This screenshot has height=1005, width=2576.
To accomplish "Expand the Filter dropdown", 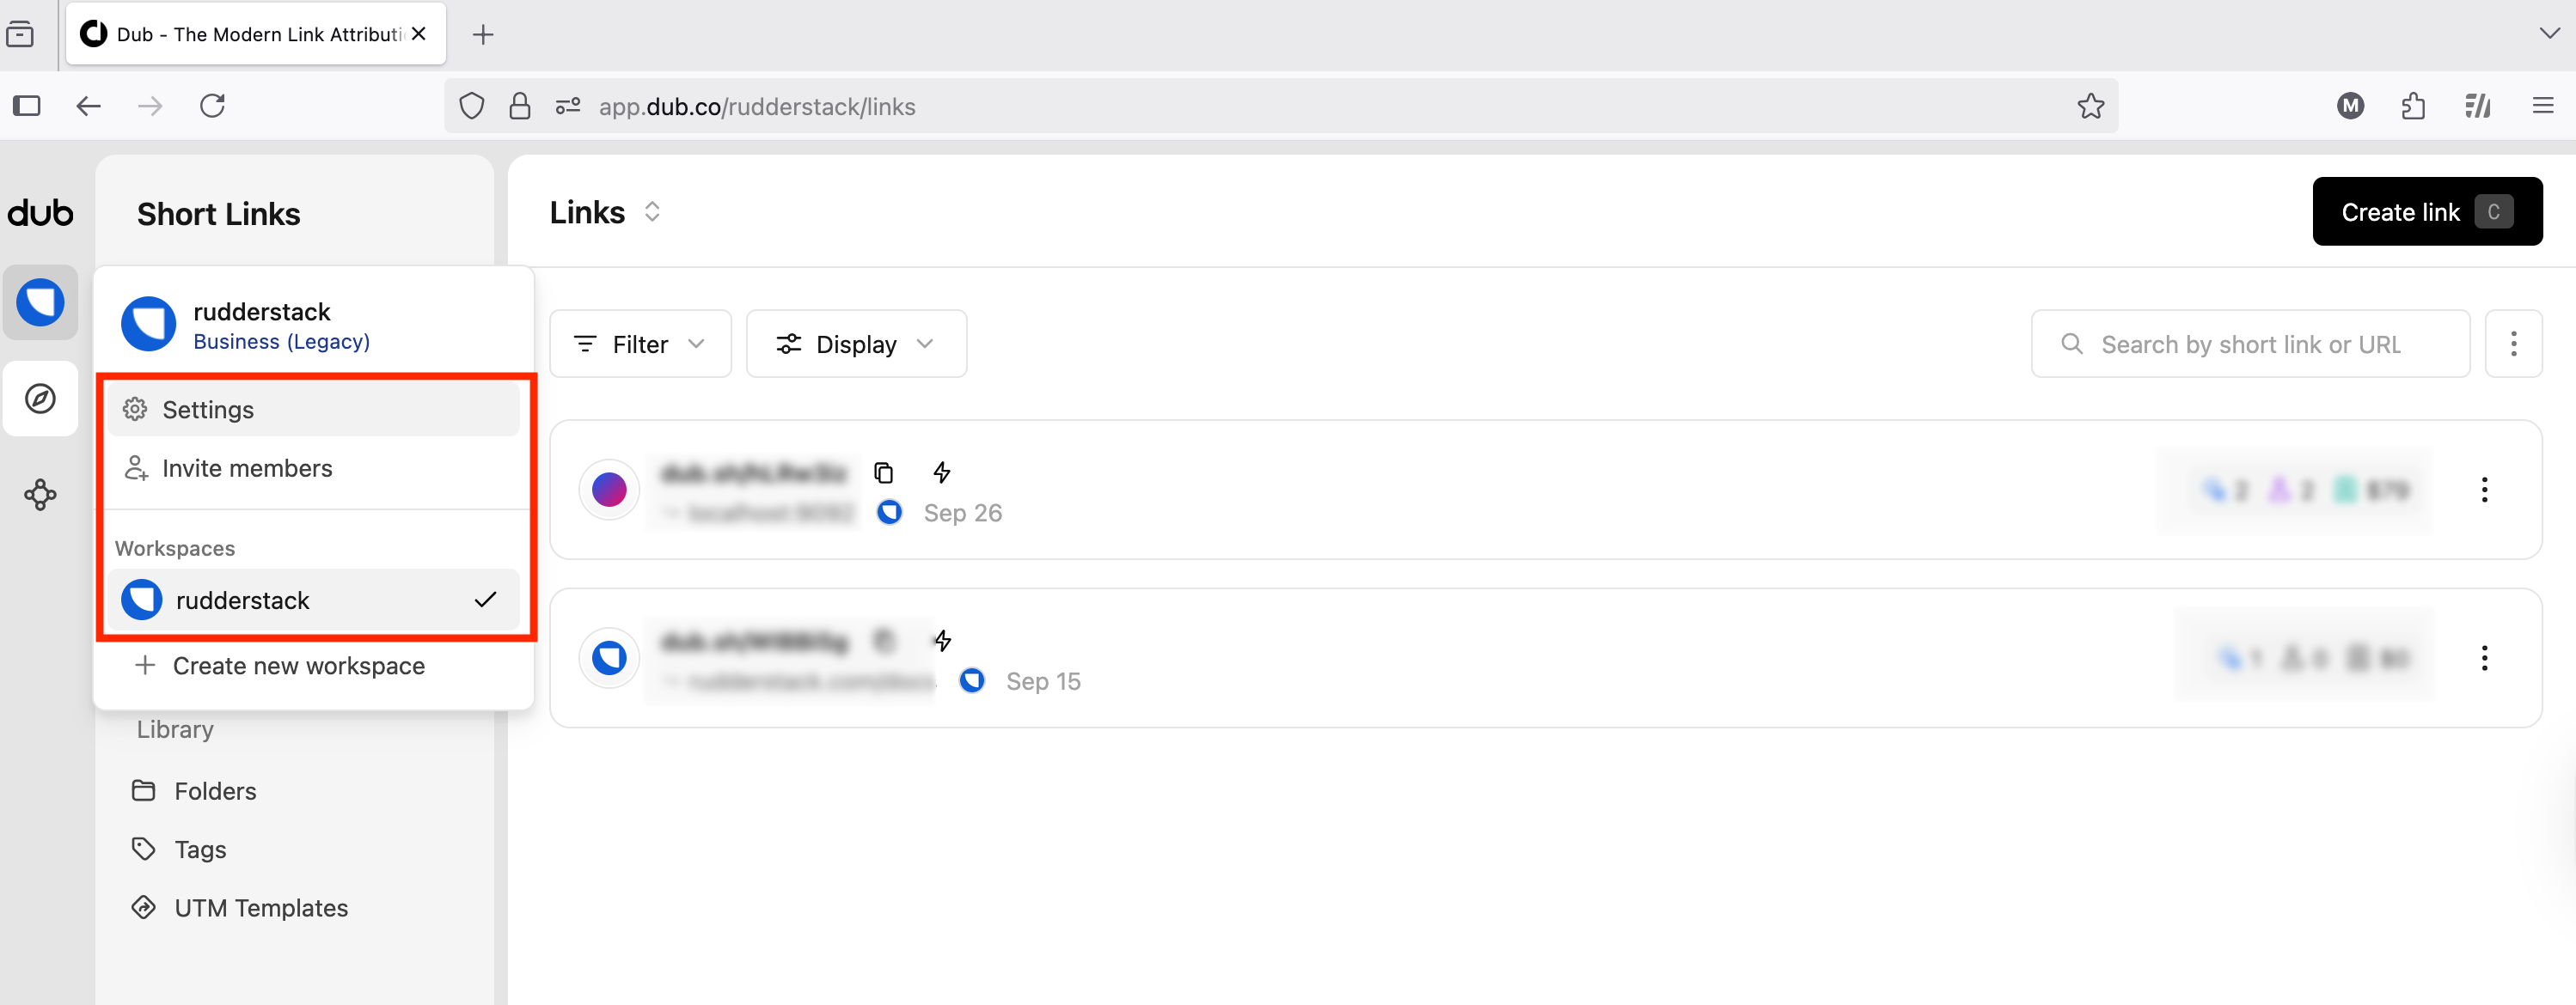I will tap(640, 344).
